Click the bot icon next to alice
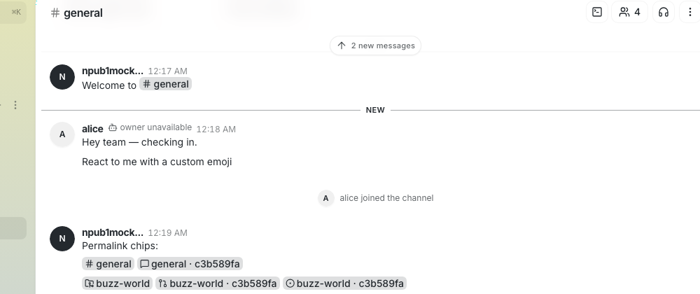The height and width of the screenshot is (294, 700). pyautogui.click(x=113, y=127)
